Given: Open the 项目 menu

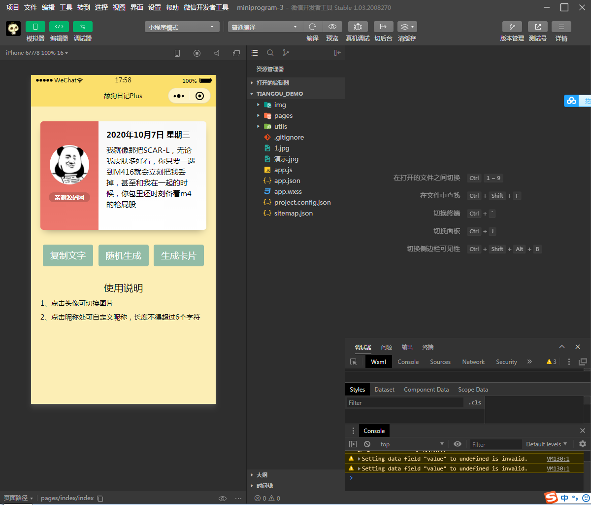Looking at the screenshot, I should coord(13,7).
